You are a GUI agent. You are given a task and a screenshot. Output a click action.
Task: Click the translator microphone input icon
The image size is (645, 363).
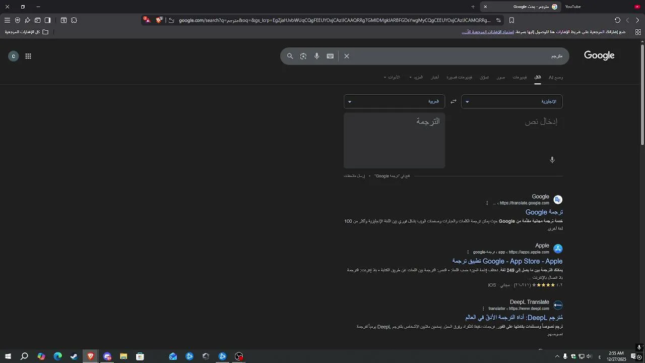pos(552,160)
